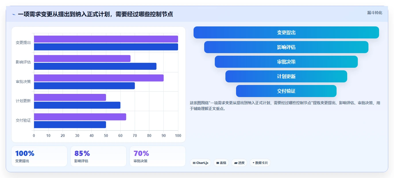Click the x-axis tick label 0
Screen dimensions: 394x178
click(34, 136)
